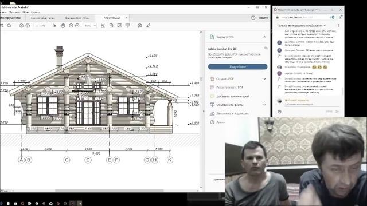Go to next page with down arrow

(x=28, y=26)
